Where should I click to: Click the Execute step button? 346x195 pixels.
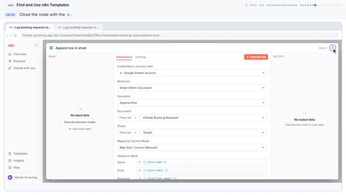pos(256,57)
